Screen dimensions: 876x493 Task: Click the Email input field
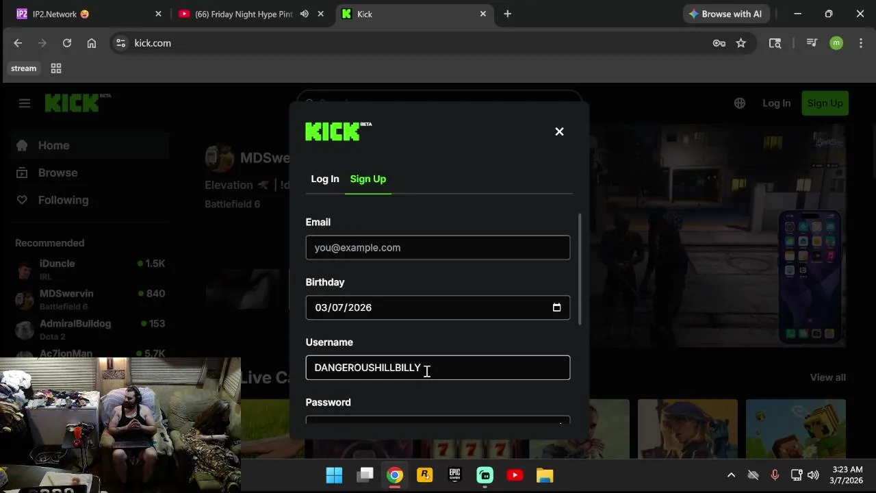pos(438,248)
